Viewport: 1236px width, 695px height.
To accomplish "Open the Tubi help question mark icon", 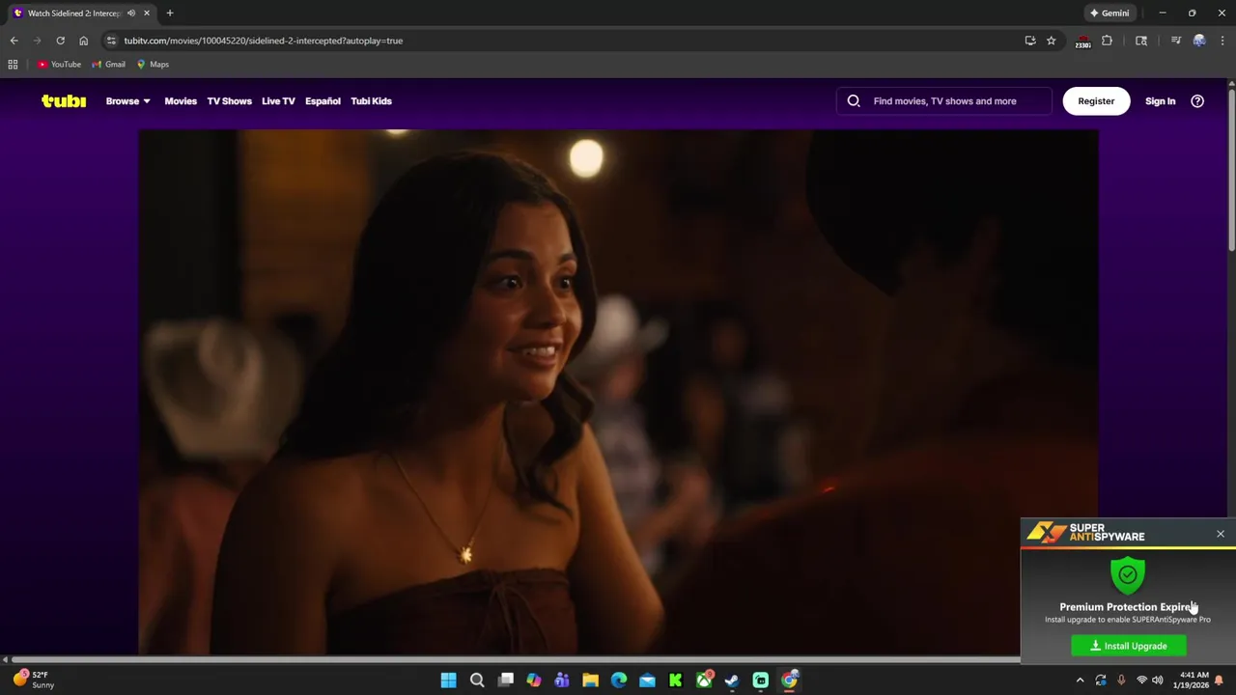I will click(1197, 100).
